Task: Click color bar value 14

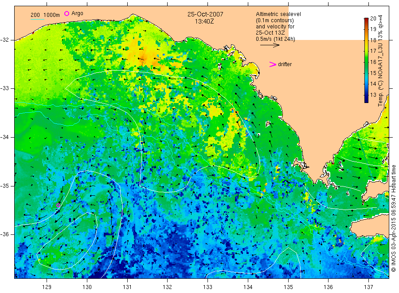Action: pyautogui.click(x=373, y=84)
